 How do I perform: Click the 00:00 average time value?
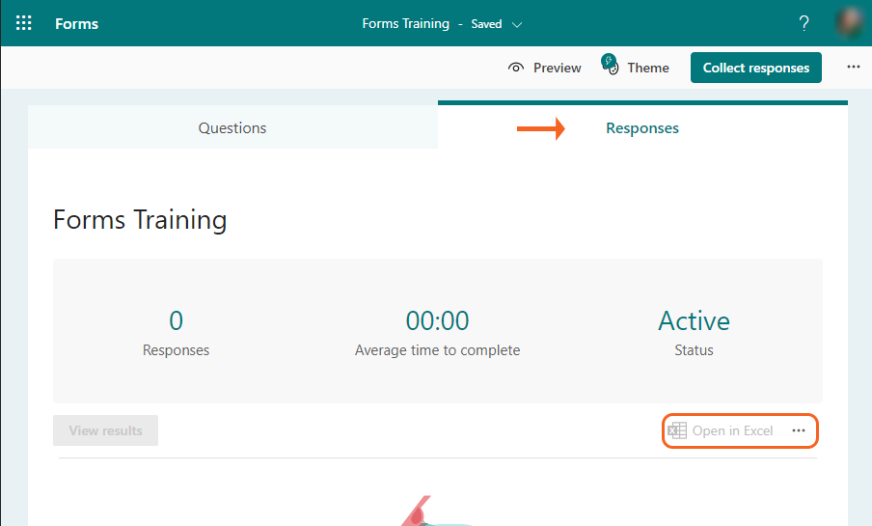[x=437, y=320]
